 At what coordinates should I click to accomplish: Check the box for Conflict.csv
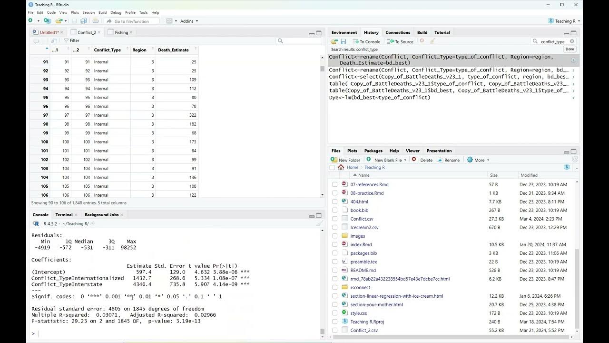334,219
